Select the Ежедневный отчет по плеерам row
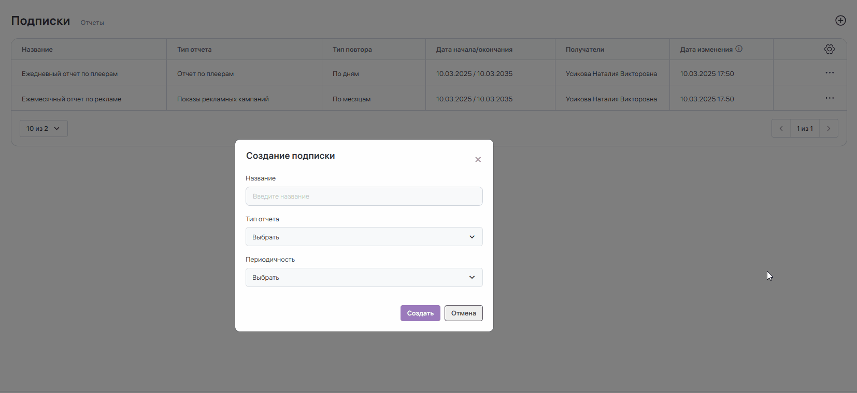The image size is (857, 393). click(70, 74)
